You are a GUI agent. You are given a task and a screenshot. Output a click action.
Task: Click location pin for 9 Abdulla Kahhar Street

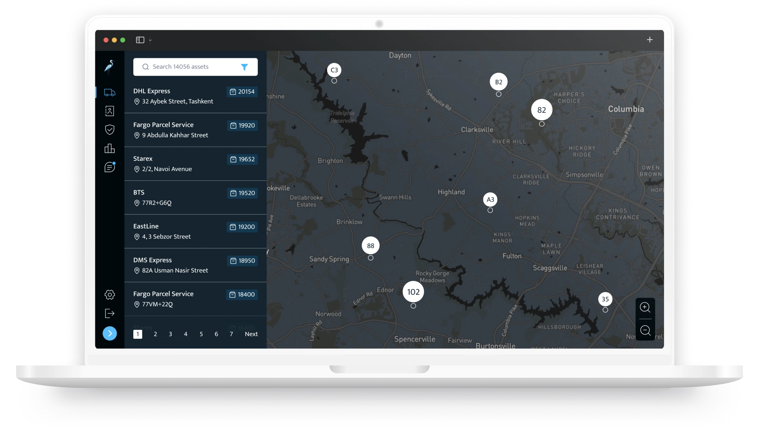click(137, 135)
